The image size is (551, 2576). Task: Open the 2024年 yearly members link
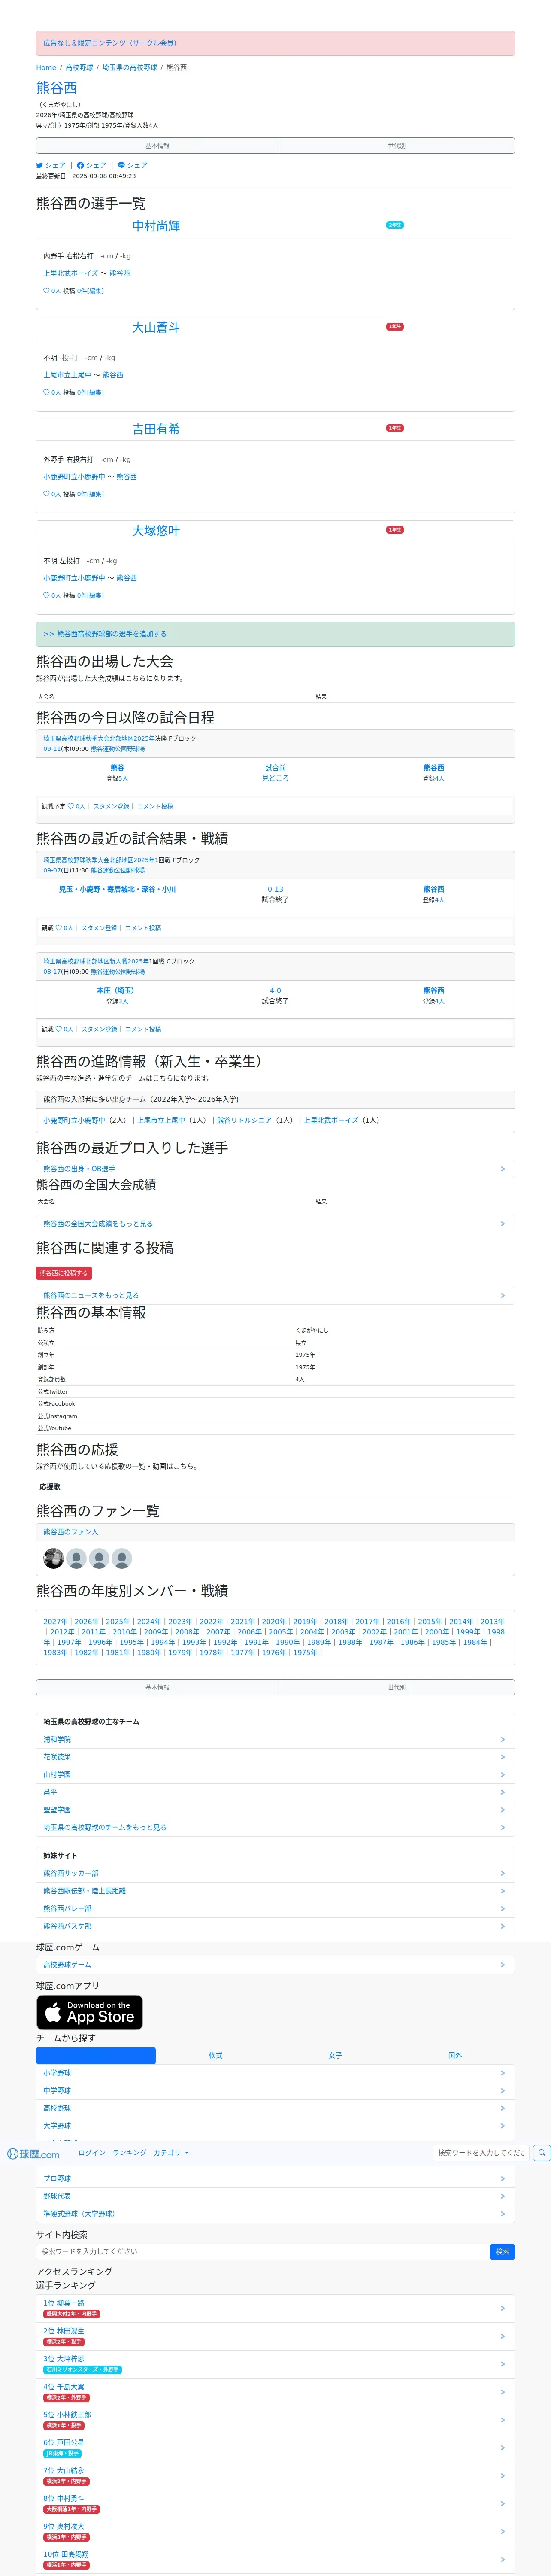pos(149,1622)
